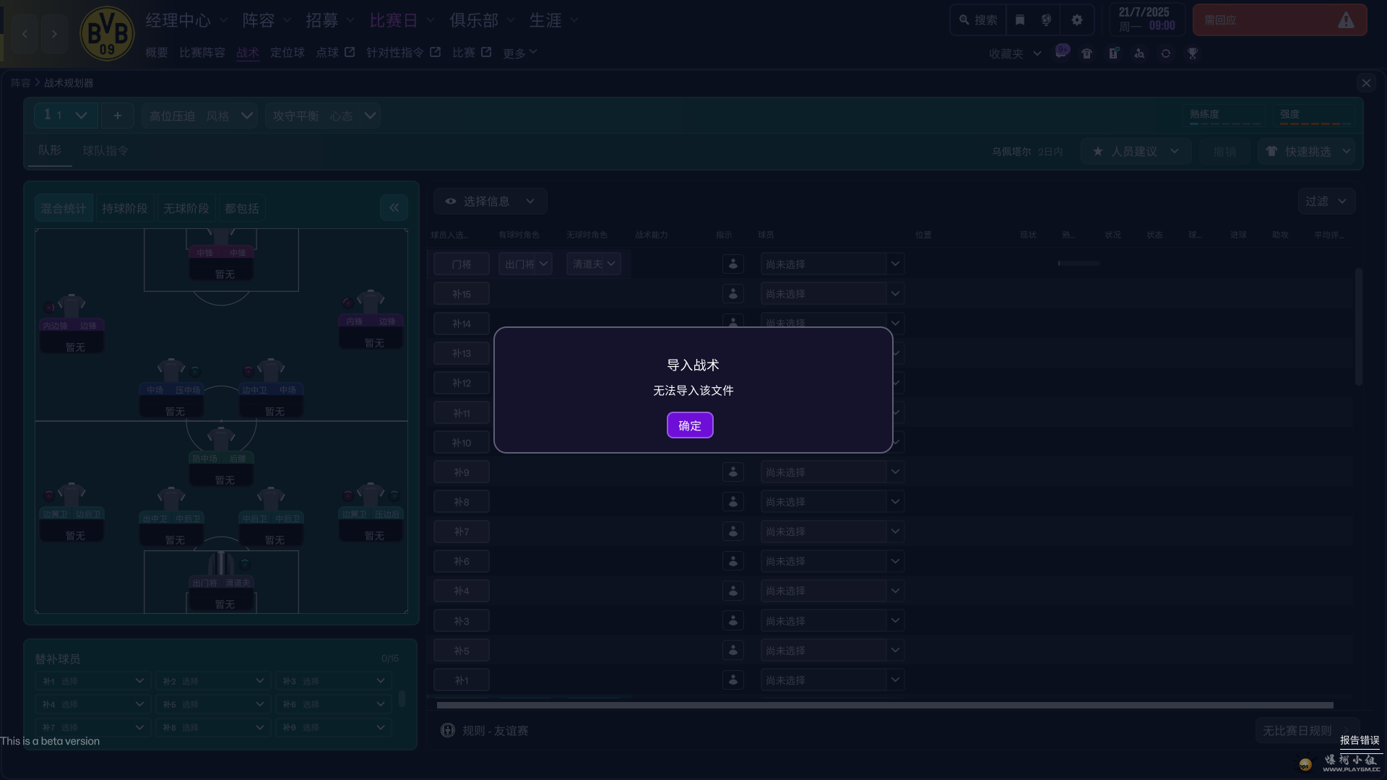Click the bookmark icon in the top bar
The height and width of the screenshot is (780, 1387).
[x=1019, y=20]
